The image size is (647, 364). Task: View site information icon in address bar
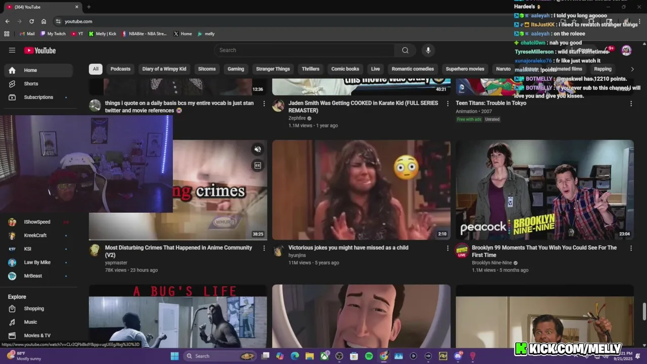[x=58, y=21]
